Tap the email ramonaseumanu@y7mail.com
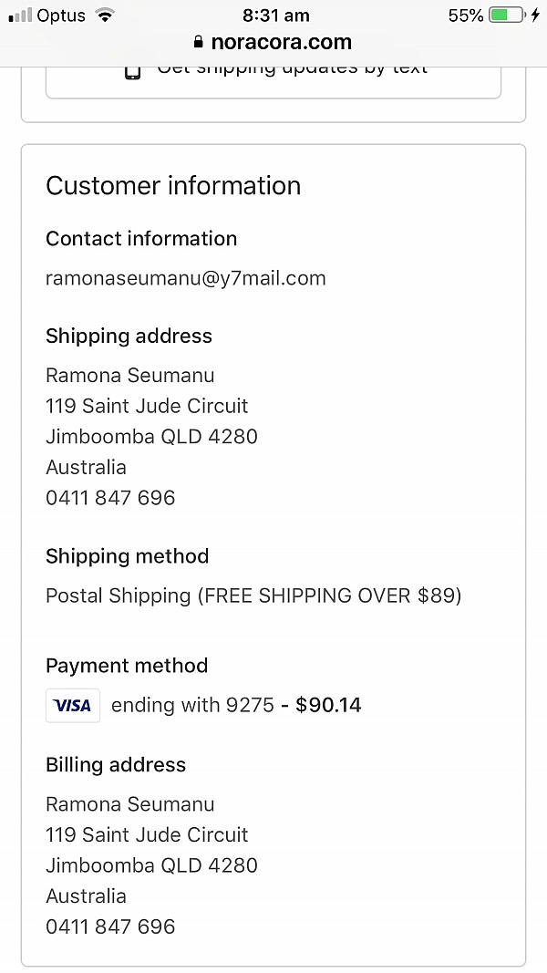547x973 pixels. coord(185,278)
